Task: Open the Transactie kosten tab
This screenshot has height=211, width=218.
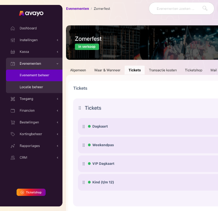Action: pyautogui.click(x=163, y=70)
